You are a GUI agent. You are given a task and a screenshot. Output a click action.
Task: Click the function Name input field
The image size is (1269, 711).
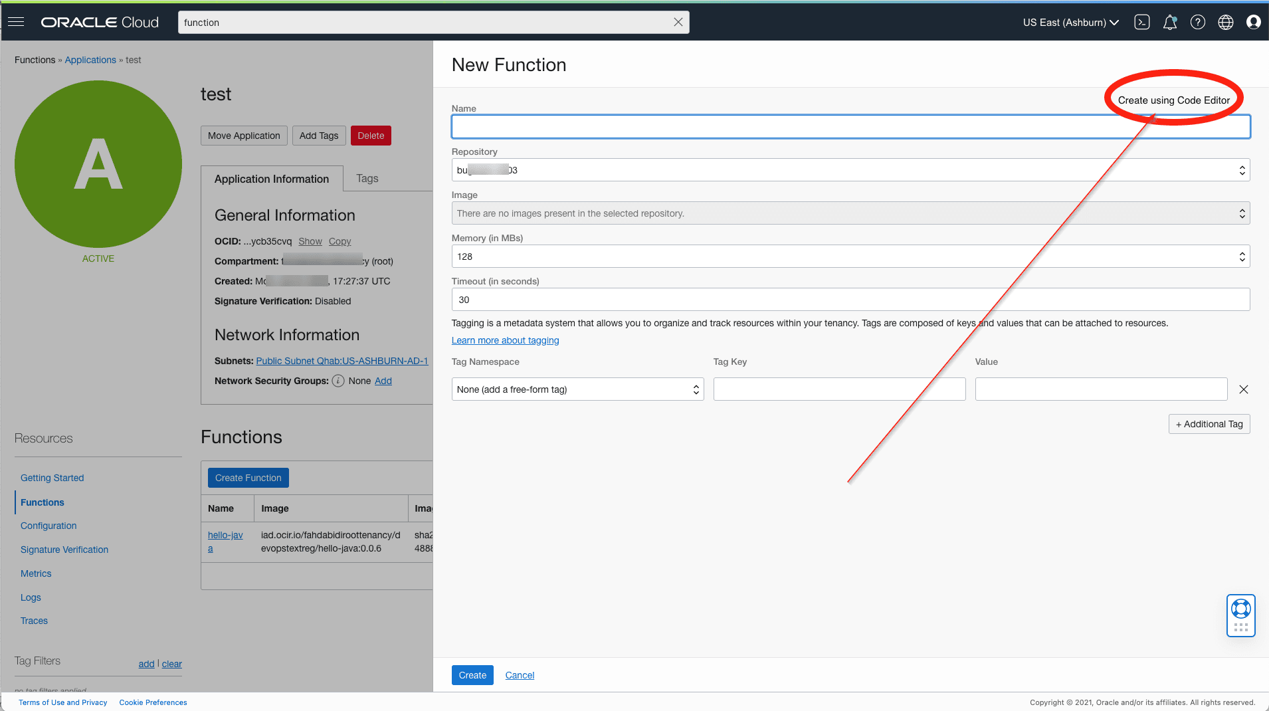point(850,127)
